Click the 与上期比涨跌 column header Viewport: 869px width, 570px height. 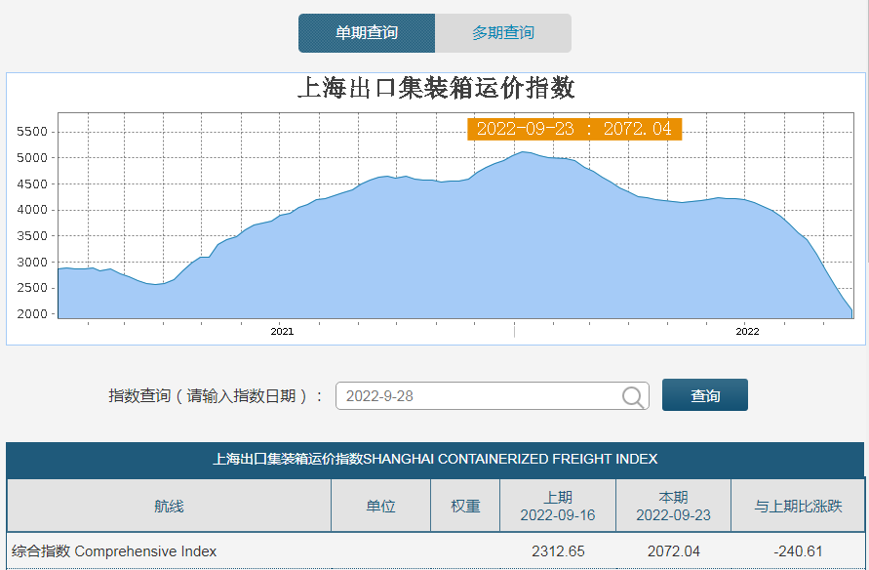[798, 506]
